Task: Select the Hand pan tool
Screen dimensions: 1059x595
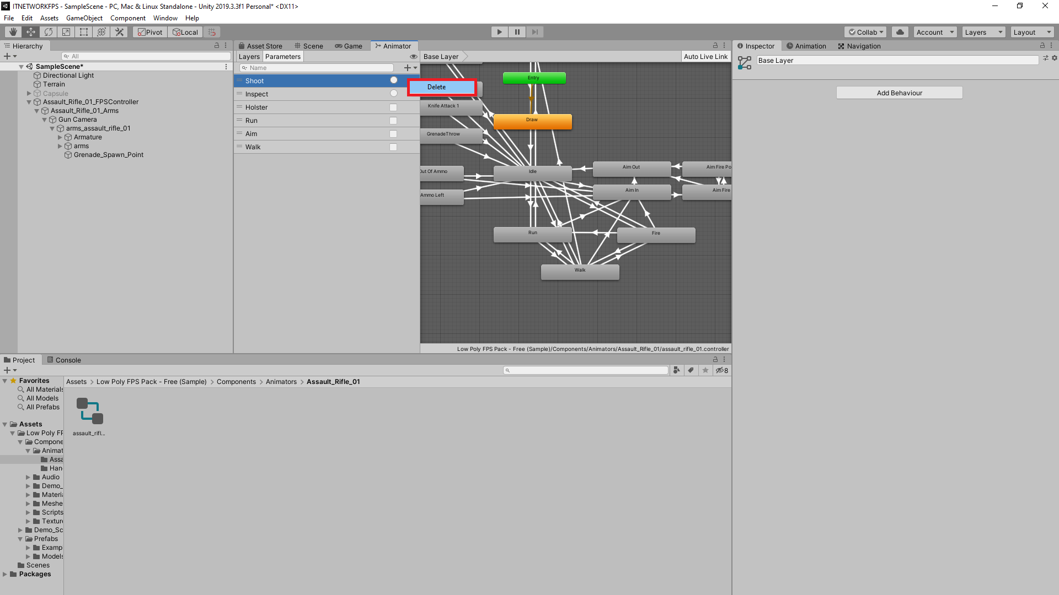Action: click(12, 32)
